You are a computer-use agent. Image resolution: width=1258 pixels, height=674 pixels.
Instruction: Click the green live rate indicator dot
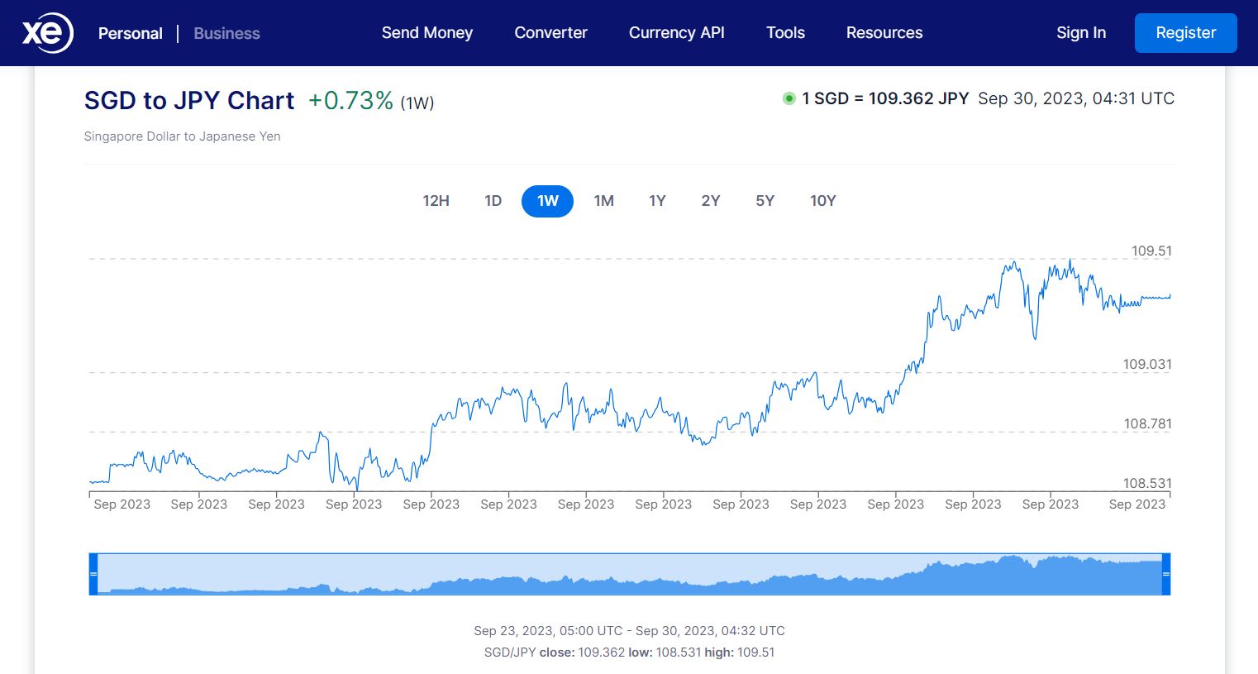[789, 98]
